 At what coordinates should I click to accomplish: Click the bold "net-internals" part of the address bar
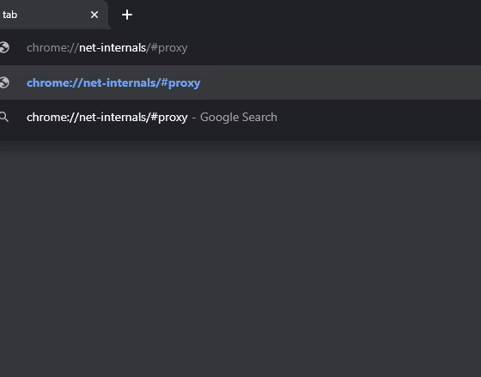tap(113, 48)
